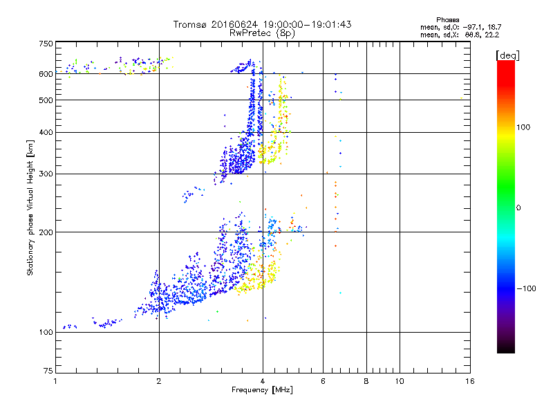Click the 'RwPretec (8p)' subtitle
The image size is (553, 415).
click(x=262, y=33)
